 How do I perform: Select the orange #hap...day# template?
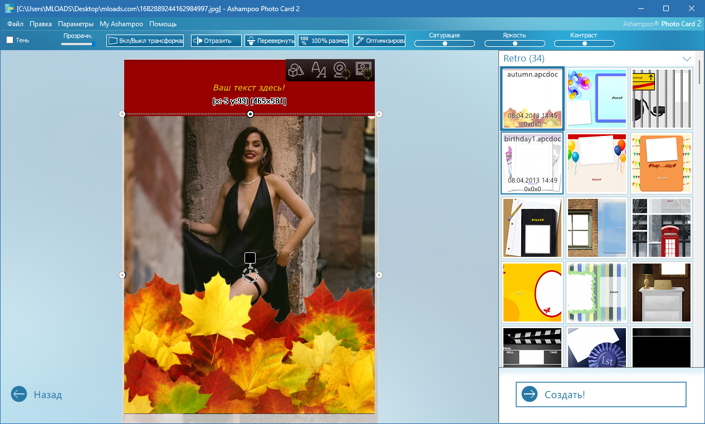[662, 163]
